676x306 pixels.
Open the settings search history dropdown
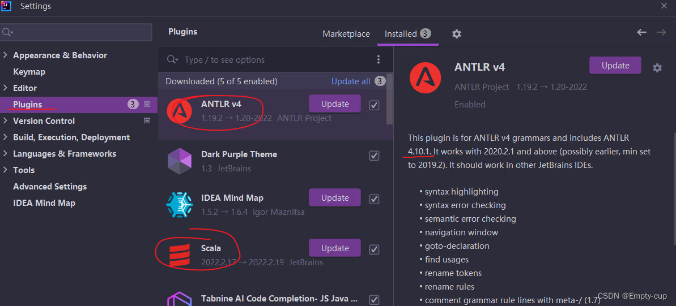pyautogui.click(x=8, y=32)
